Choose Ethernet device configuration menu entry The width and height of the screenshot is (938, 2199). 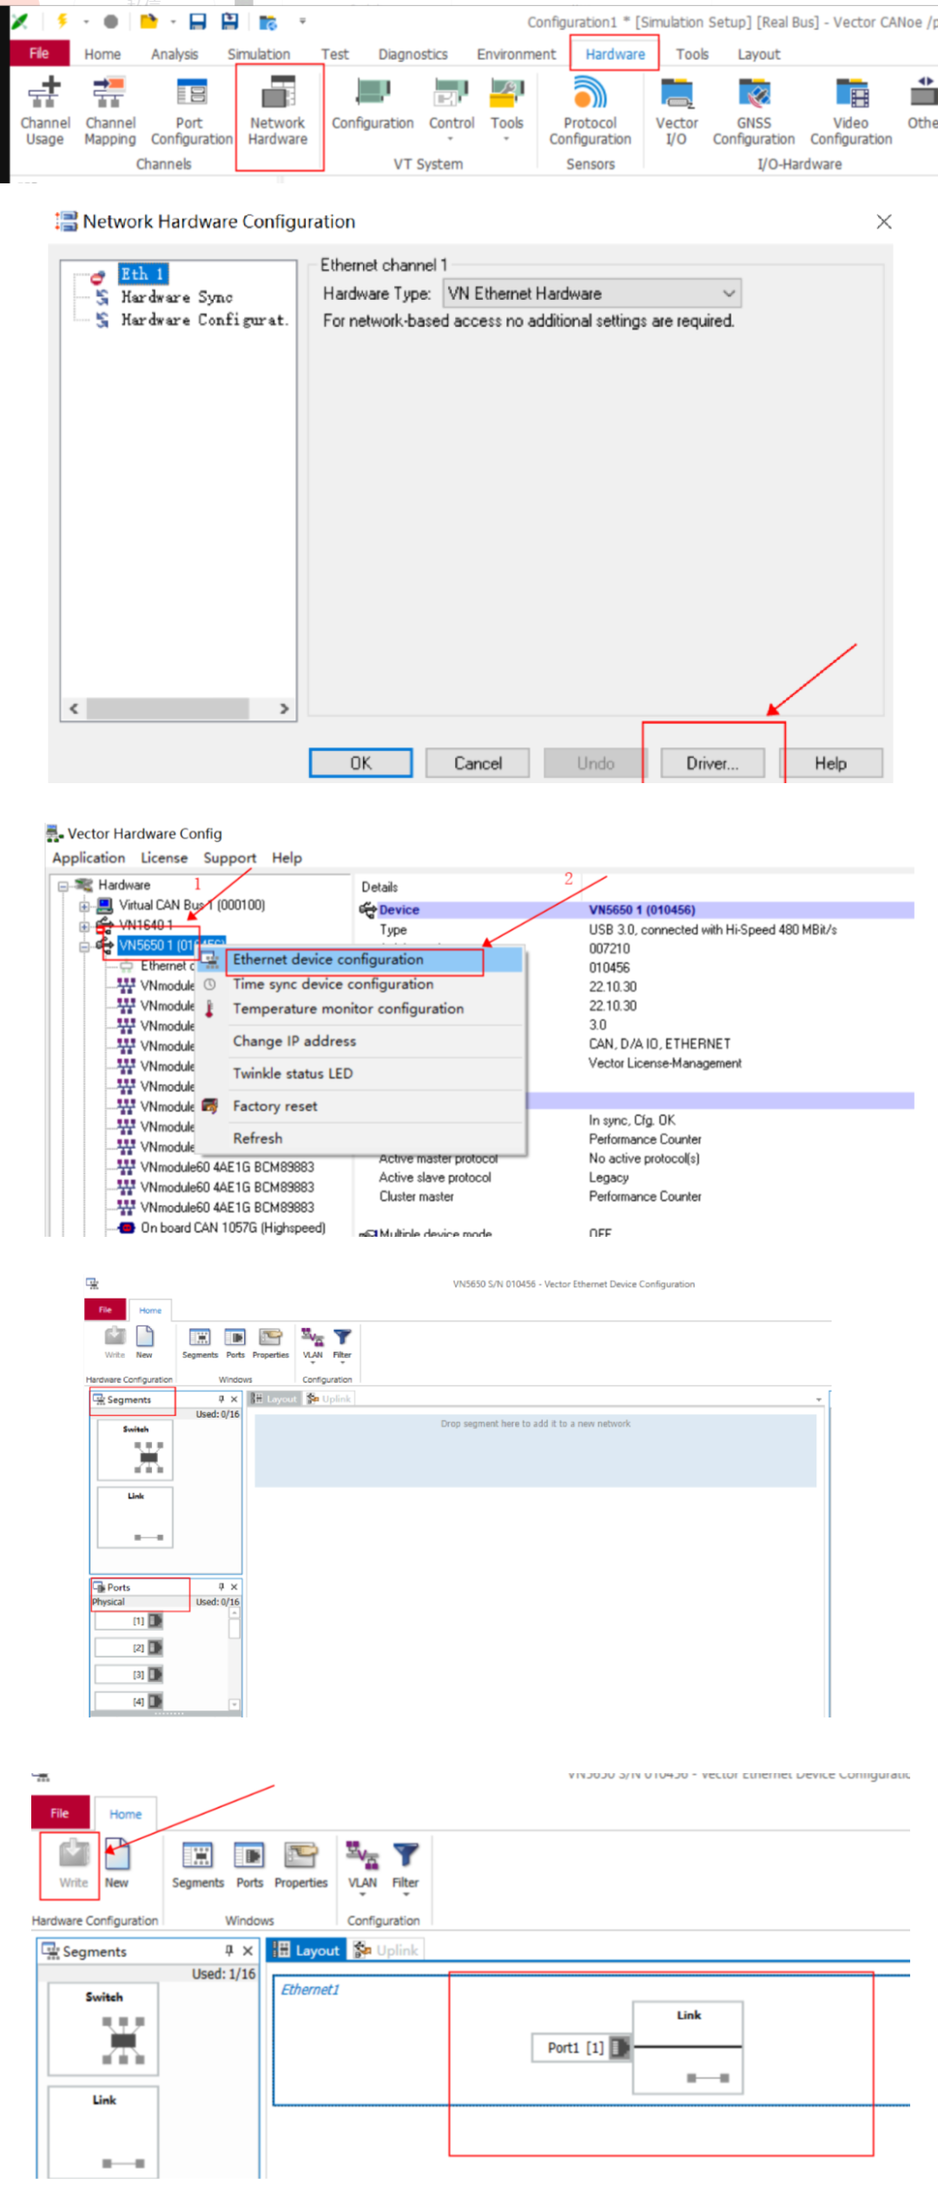click(327, 960)
